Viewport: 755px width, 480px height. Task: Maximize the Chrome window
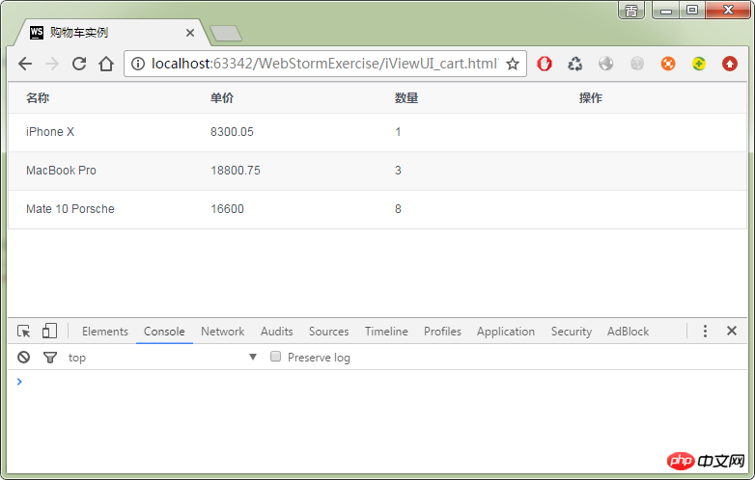tap(692, 10)
